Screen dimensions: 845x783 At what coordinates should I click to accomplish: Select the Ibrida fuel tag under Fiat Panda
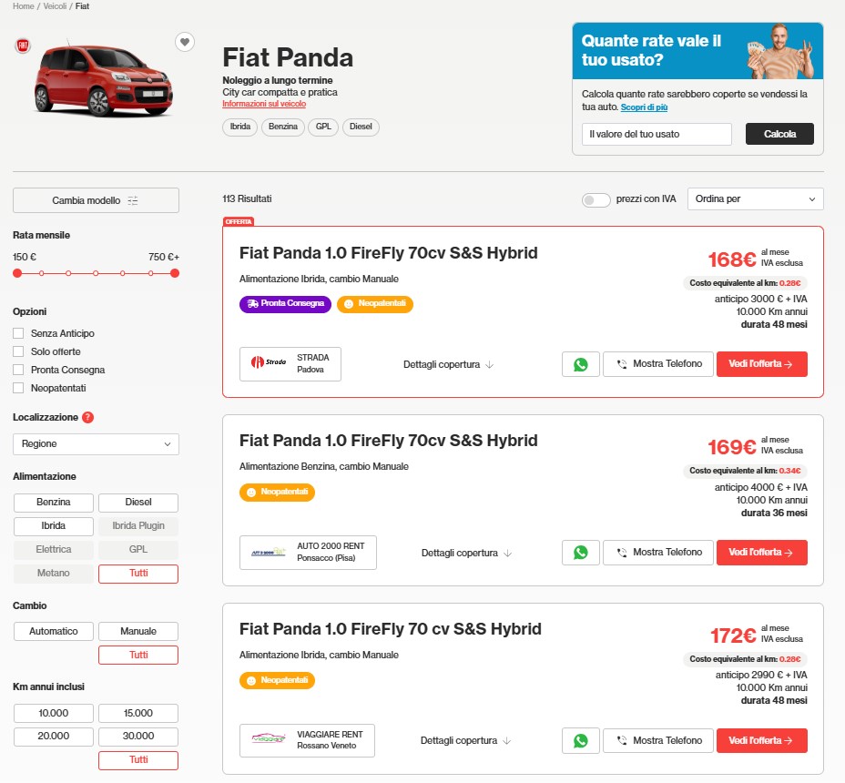[x=239, y=127]
